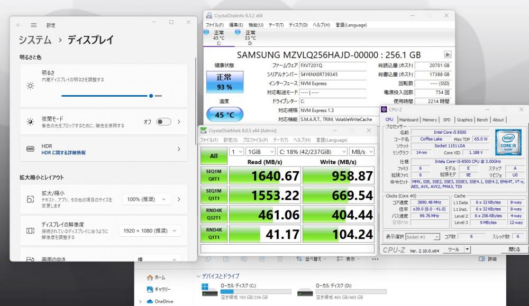Click the 拡大/縮小 scale icon
Screen dimensions: 529x306
click(x=30, y=199)
